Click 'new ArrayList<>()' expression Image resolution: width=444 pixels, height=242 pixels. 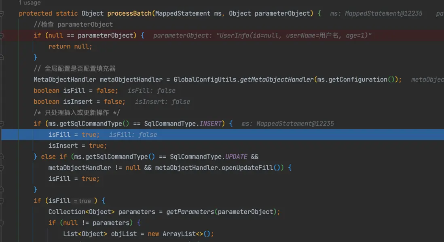coord(179,234)
